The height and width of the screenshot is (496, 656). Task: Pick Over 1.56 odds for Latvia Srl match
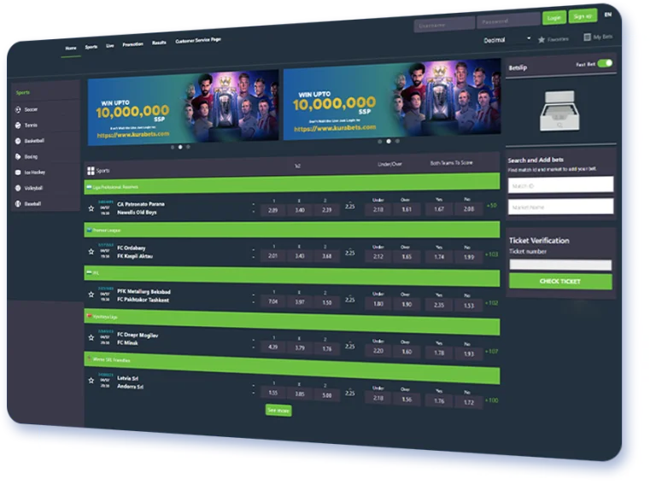[x=407, y=399]
